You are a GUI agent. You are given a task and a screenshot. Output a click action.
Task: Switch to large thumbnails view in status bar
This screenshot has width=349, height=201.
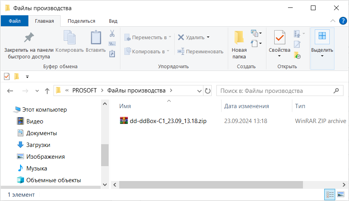[x=341, y=194]
